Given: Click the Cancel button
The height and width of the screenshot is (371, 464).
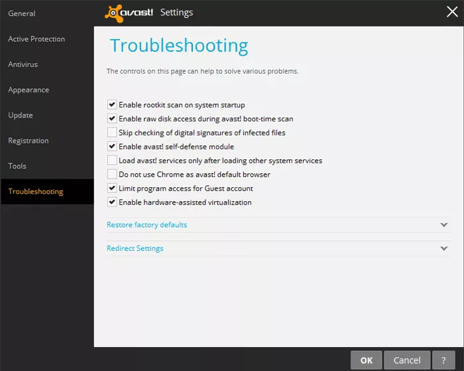Looking at the screenshot, I should point(407,360).
